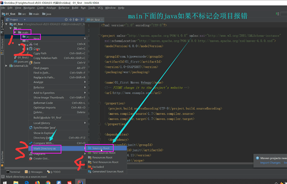Screen dimensions: 287x184
Task: Click the hide panel icon in Project header
Action: point(82,19)
